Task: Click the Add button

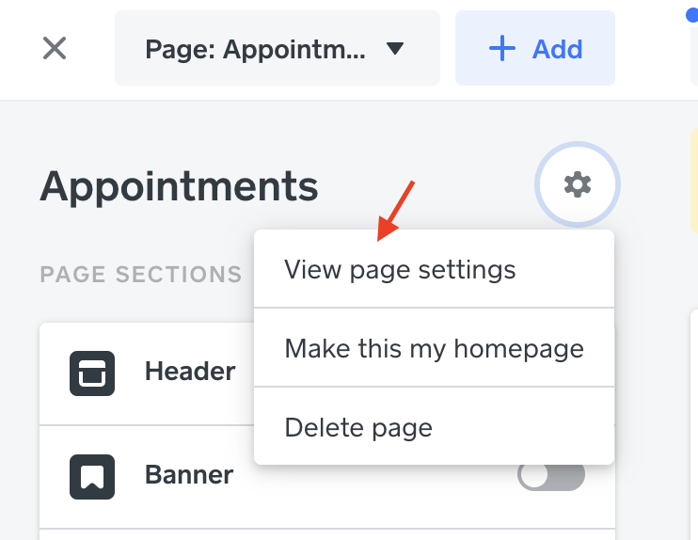Action: pyautogui.click(x=535, y=48)
